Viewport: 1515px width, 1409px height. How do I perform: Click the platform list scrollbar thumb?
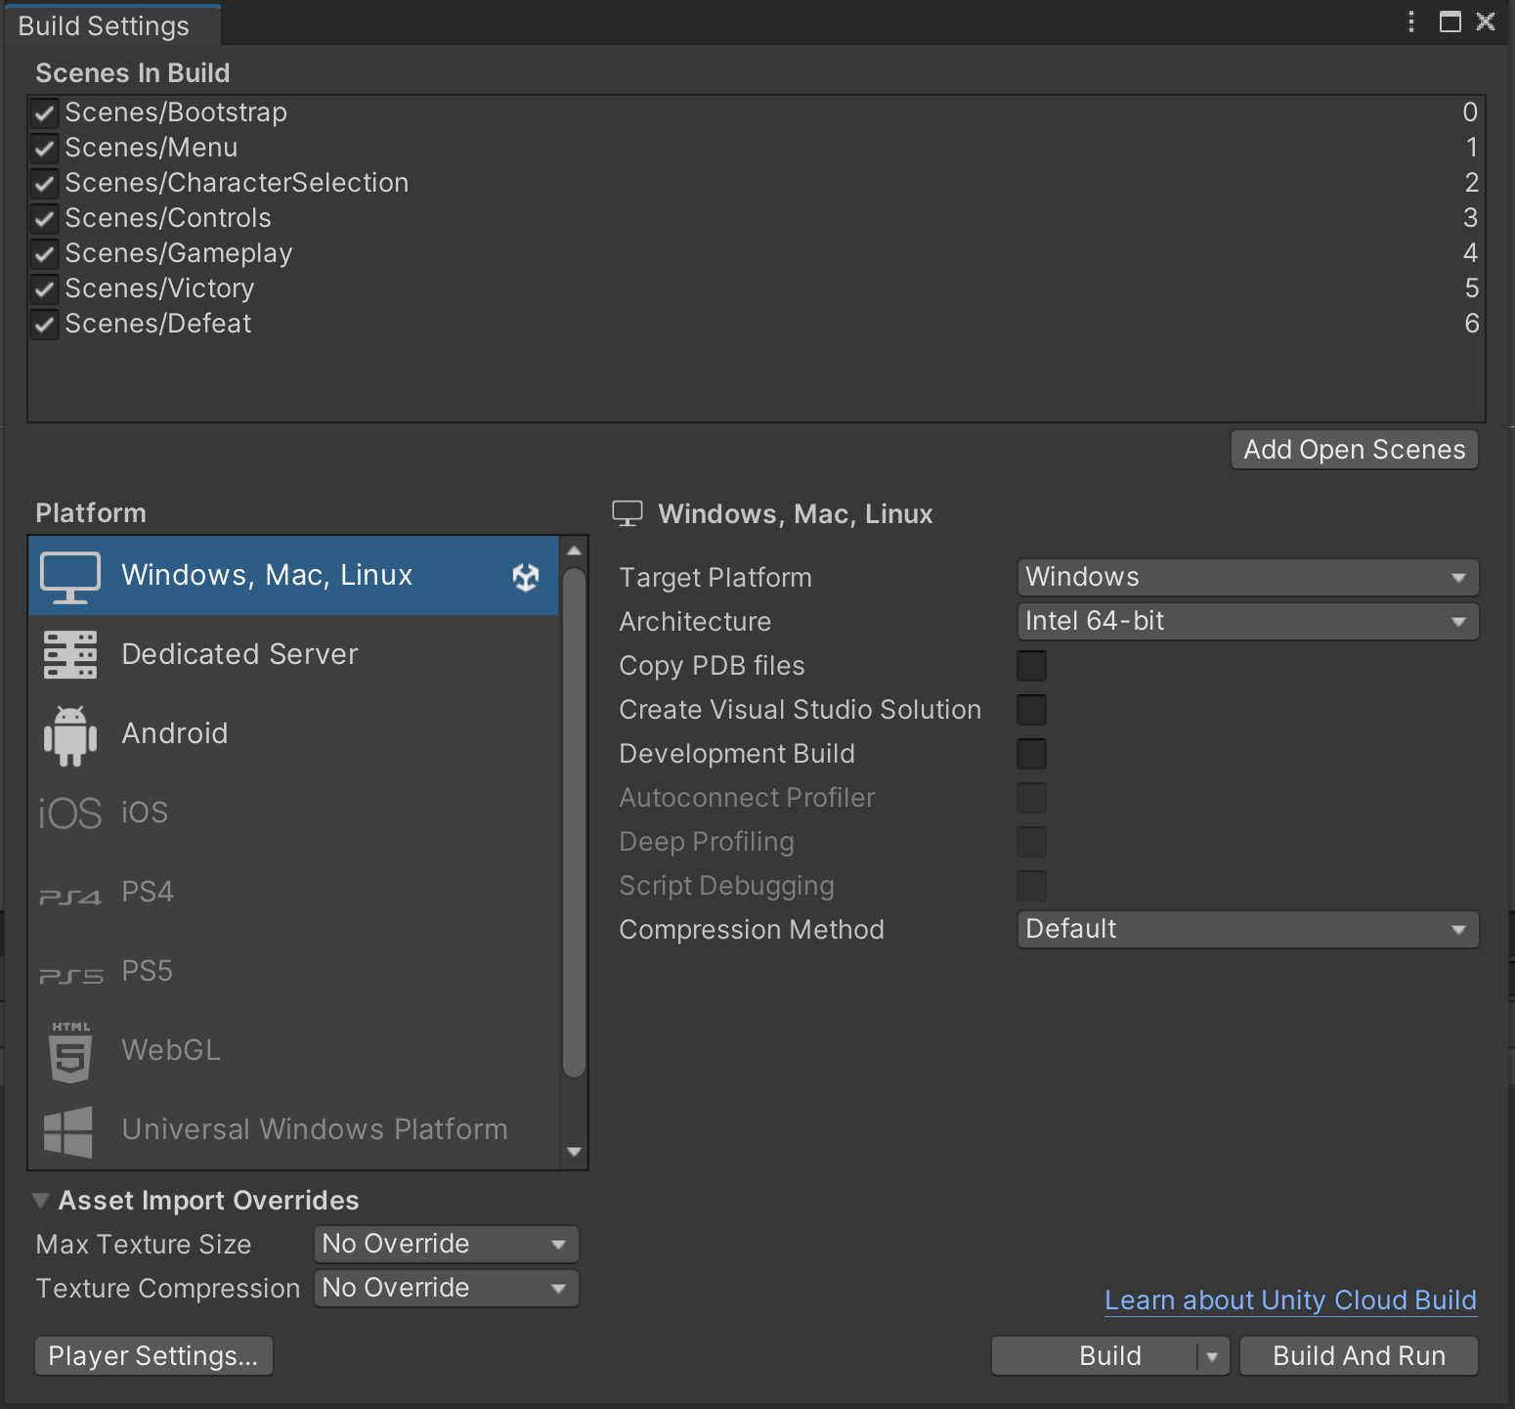click(575, 821)
